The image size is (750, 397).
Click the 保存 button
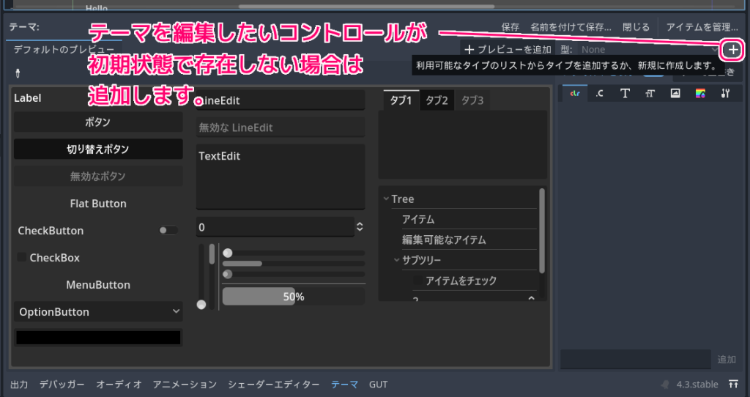coord(510,27)
